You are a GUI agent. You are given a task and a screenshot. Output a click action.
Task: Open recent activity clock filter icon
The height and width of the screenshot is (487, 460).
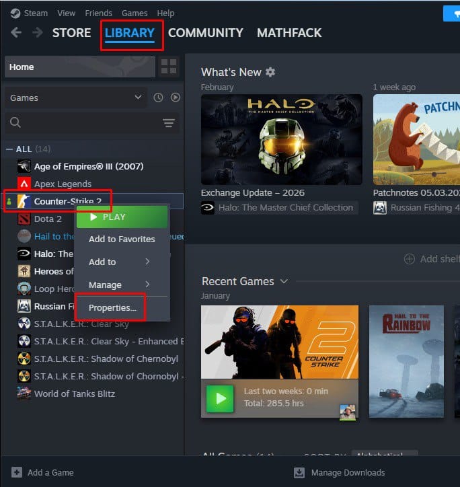158,98
